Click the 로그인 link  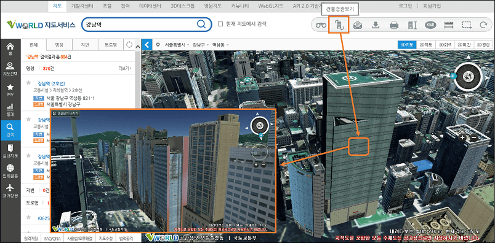405,6
